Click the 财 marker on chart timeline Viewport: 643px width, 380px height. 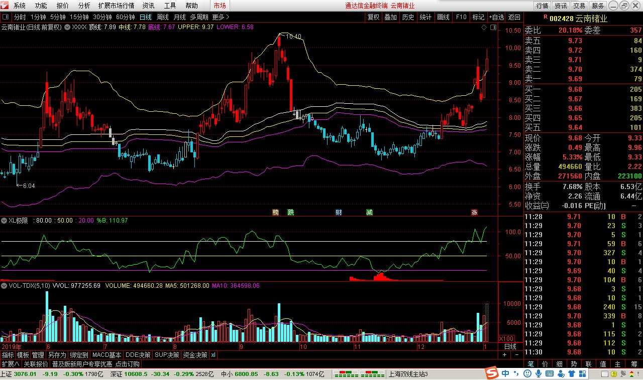point(339,212)
